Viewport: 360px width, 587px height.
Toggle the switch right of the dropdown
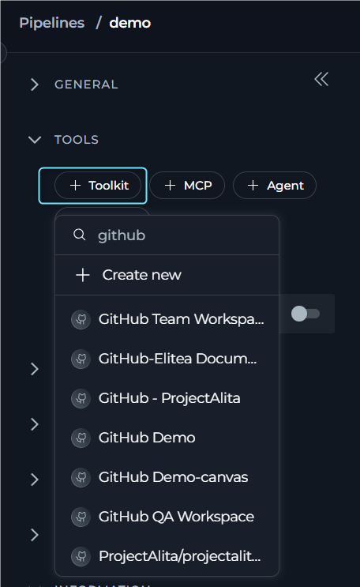[306, 314]
